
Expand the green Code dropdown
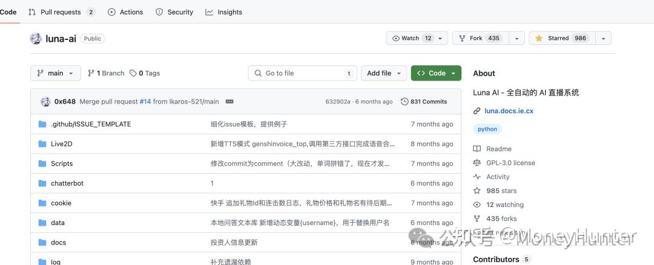[x=436, y=73]
